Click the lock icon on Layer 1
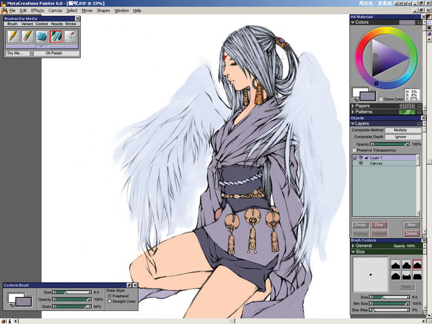The image size is (432, 324). [x=367, y=158]
